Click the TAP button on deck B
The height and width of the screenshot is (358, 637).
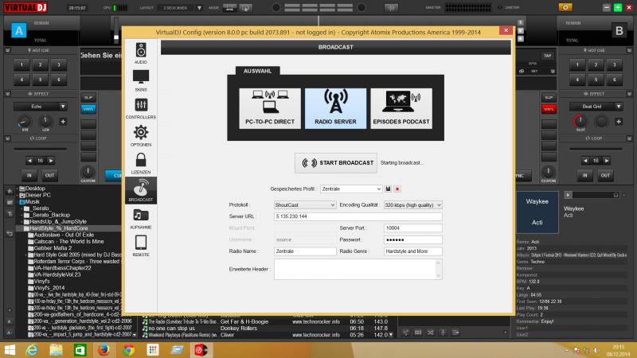tap(548, 56)
